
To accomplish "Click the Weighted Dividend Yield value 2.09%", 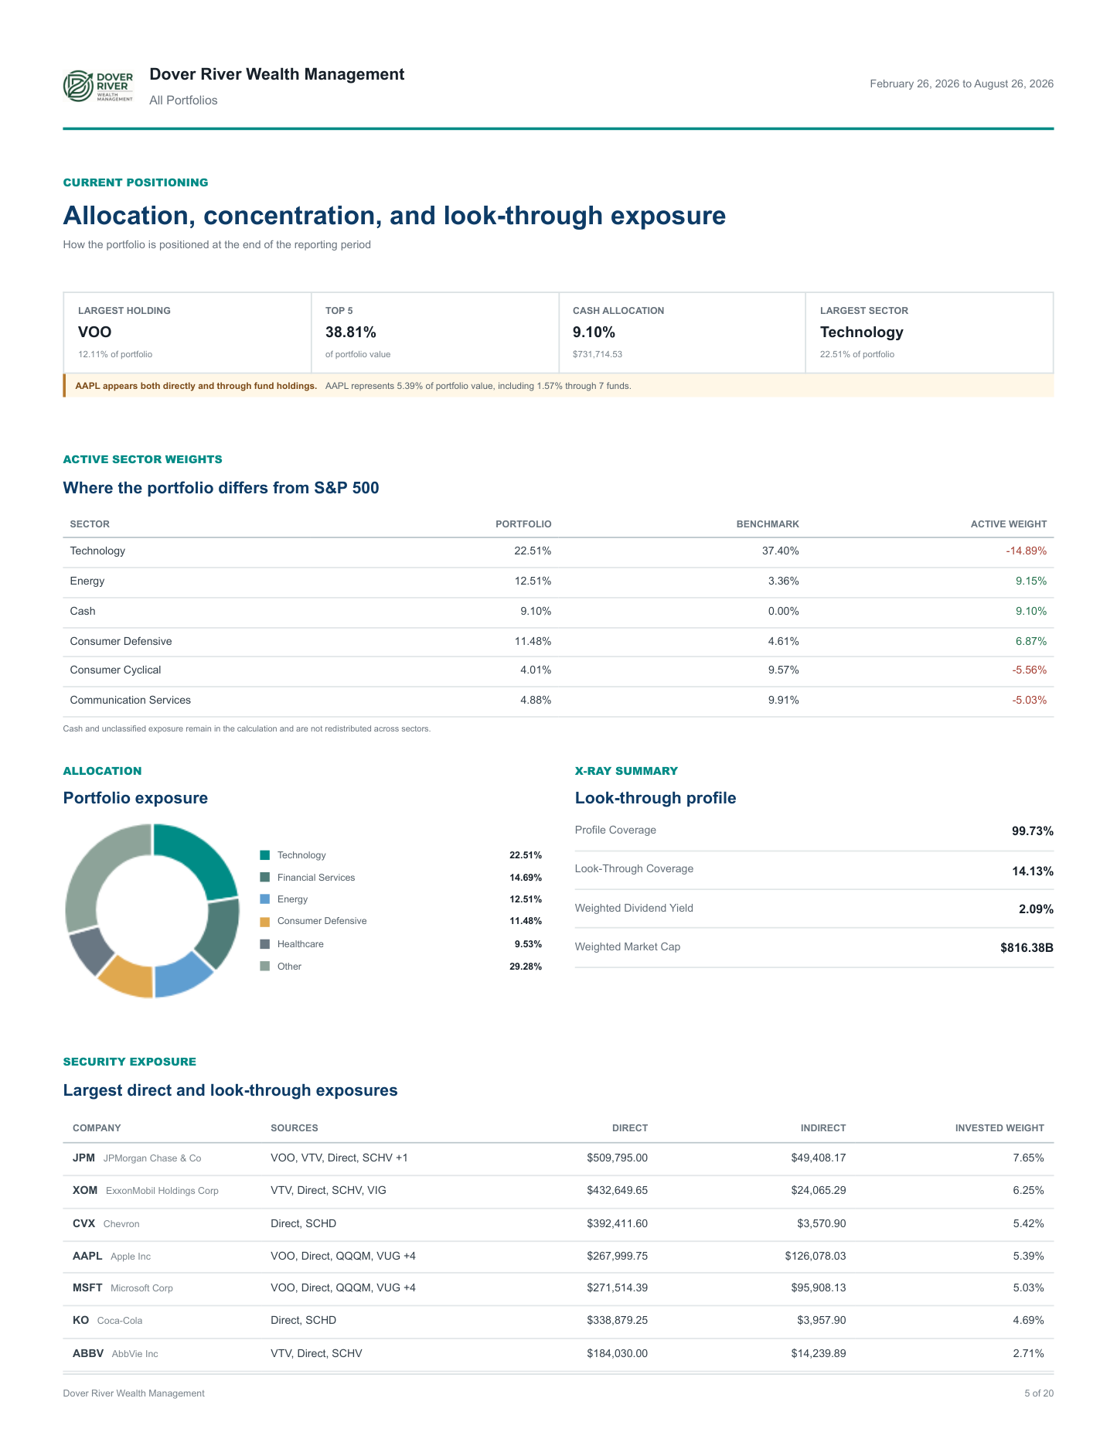I will point(1036,909).
